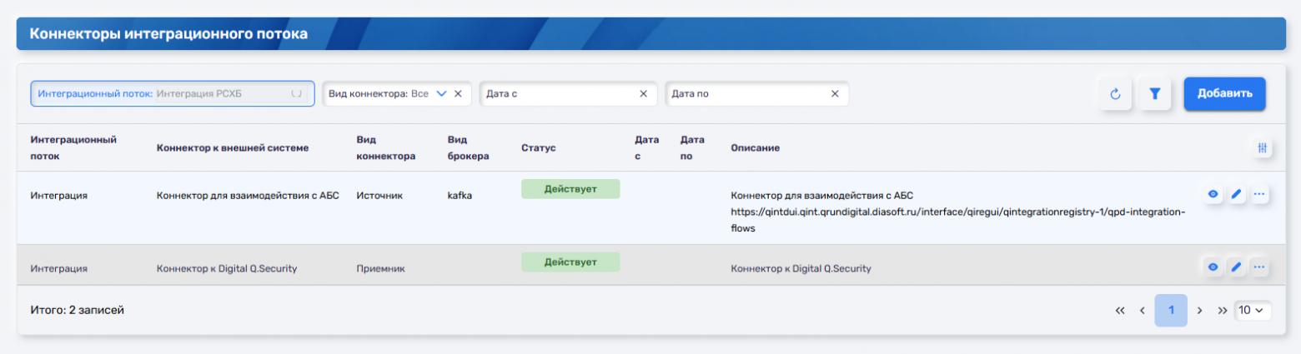Click the refresh icon button

[1115, 94]
